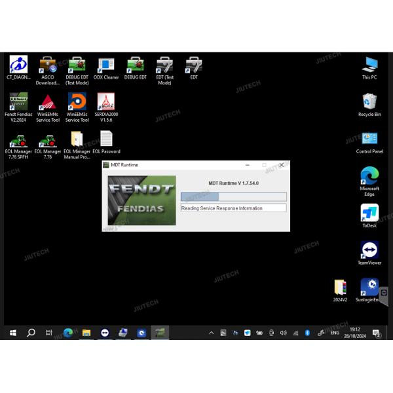Select the EOL Password text file

105,140
